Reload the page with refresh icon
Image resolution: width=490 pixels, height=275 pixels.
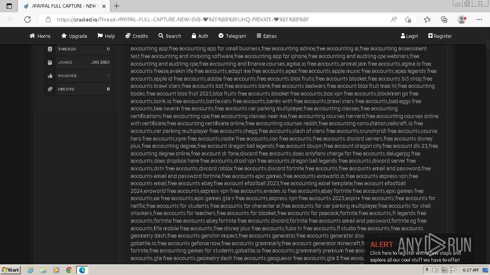click(x=28, y=19)
